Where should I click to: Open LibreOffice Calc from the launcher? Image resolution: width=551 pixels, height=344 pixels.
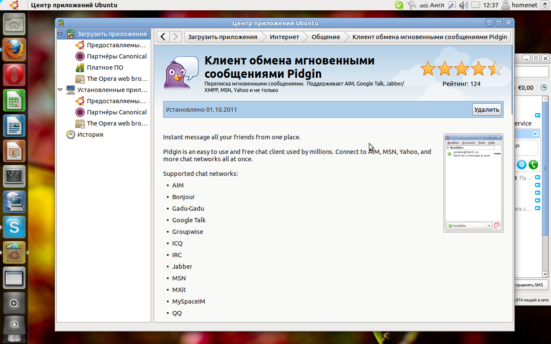pos(15,100)
